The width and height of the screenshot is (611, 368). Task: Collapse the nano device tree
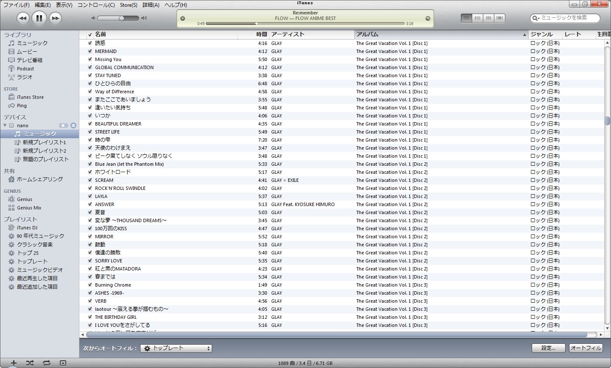[x=5, y=125]
